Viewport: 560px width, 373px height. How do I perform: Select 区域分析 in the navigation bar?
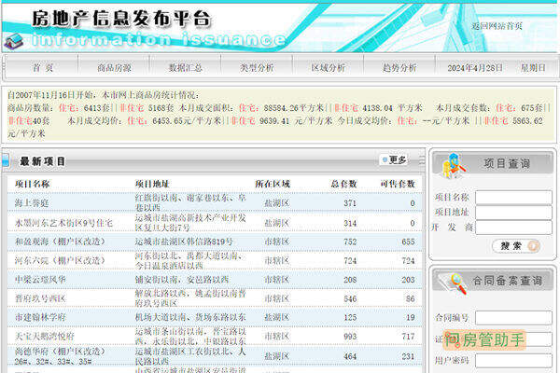tap(328, 68)
